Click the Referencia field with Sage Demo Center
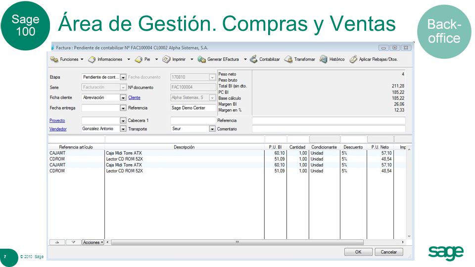The height and width of the screenshot is (267, 475). tap(193, 108)
